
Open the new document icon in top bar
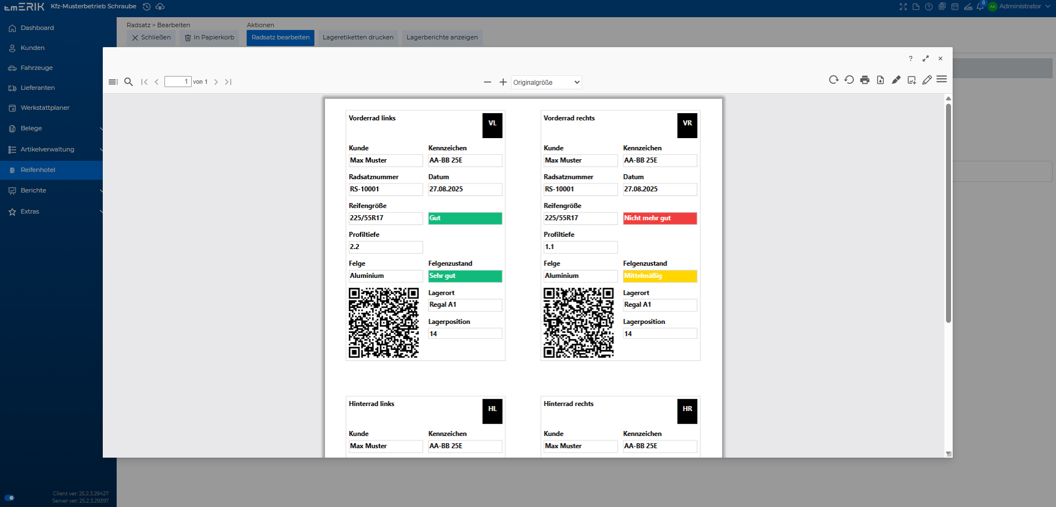916,7
